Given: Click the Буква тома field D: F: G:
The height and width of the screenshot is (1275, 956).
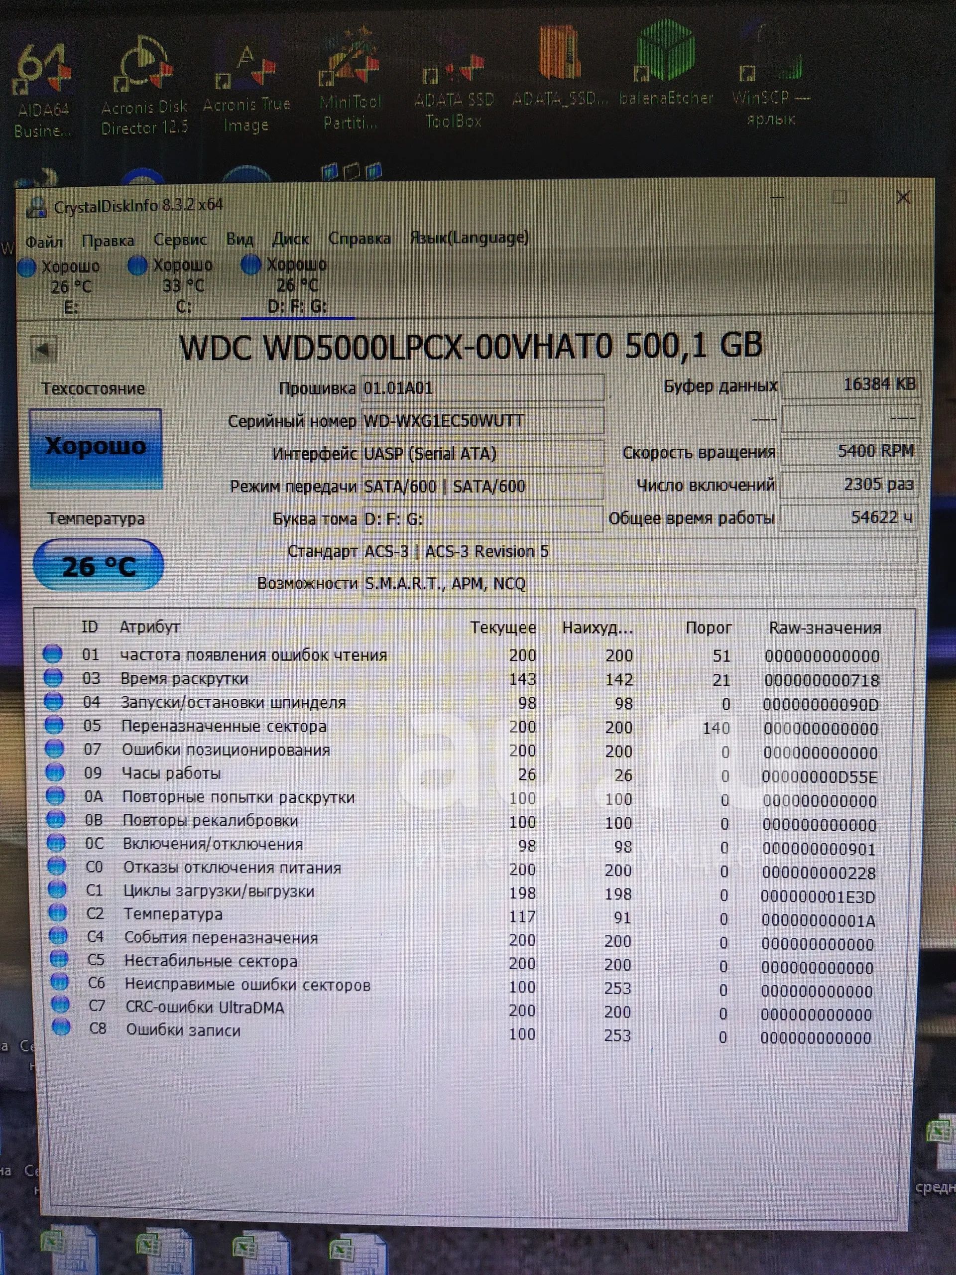Looking at the screenshot, I should 482,519.
